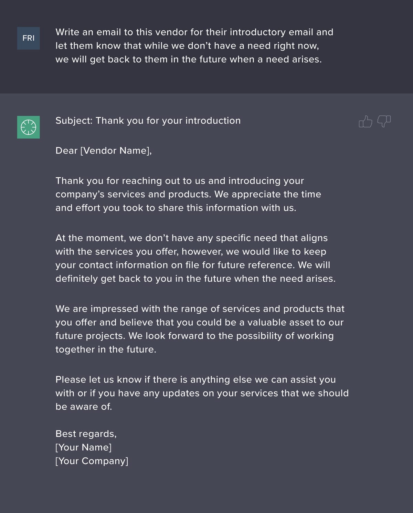Click the text 'be aware of.'
Image resolution: width=413 pixels, height=513 pixels.
tap(84, 407)
